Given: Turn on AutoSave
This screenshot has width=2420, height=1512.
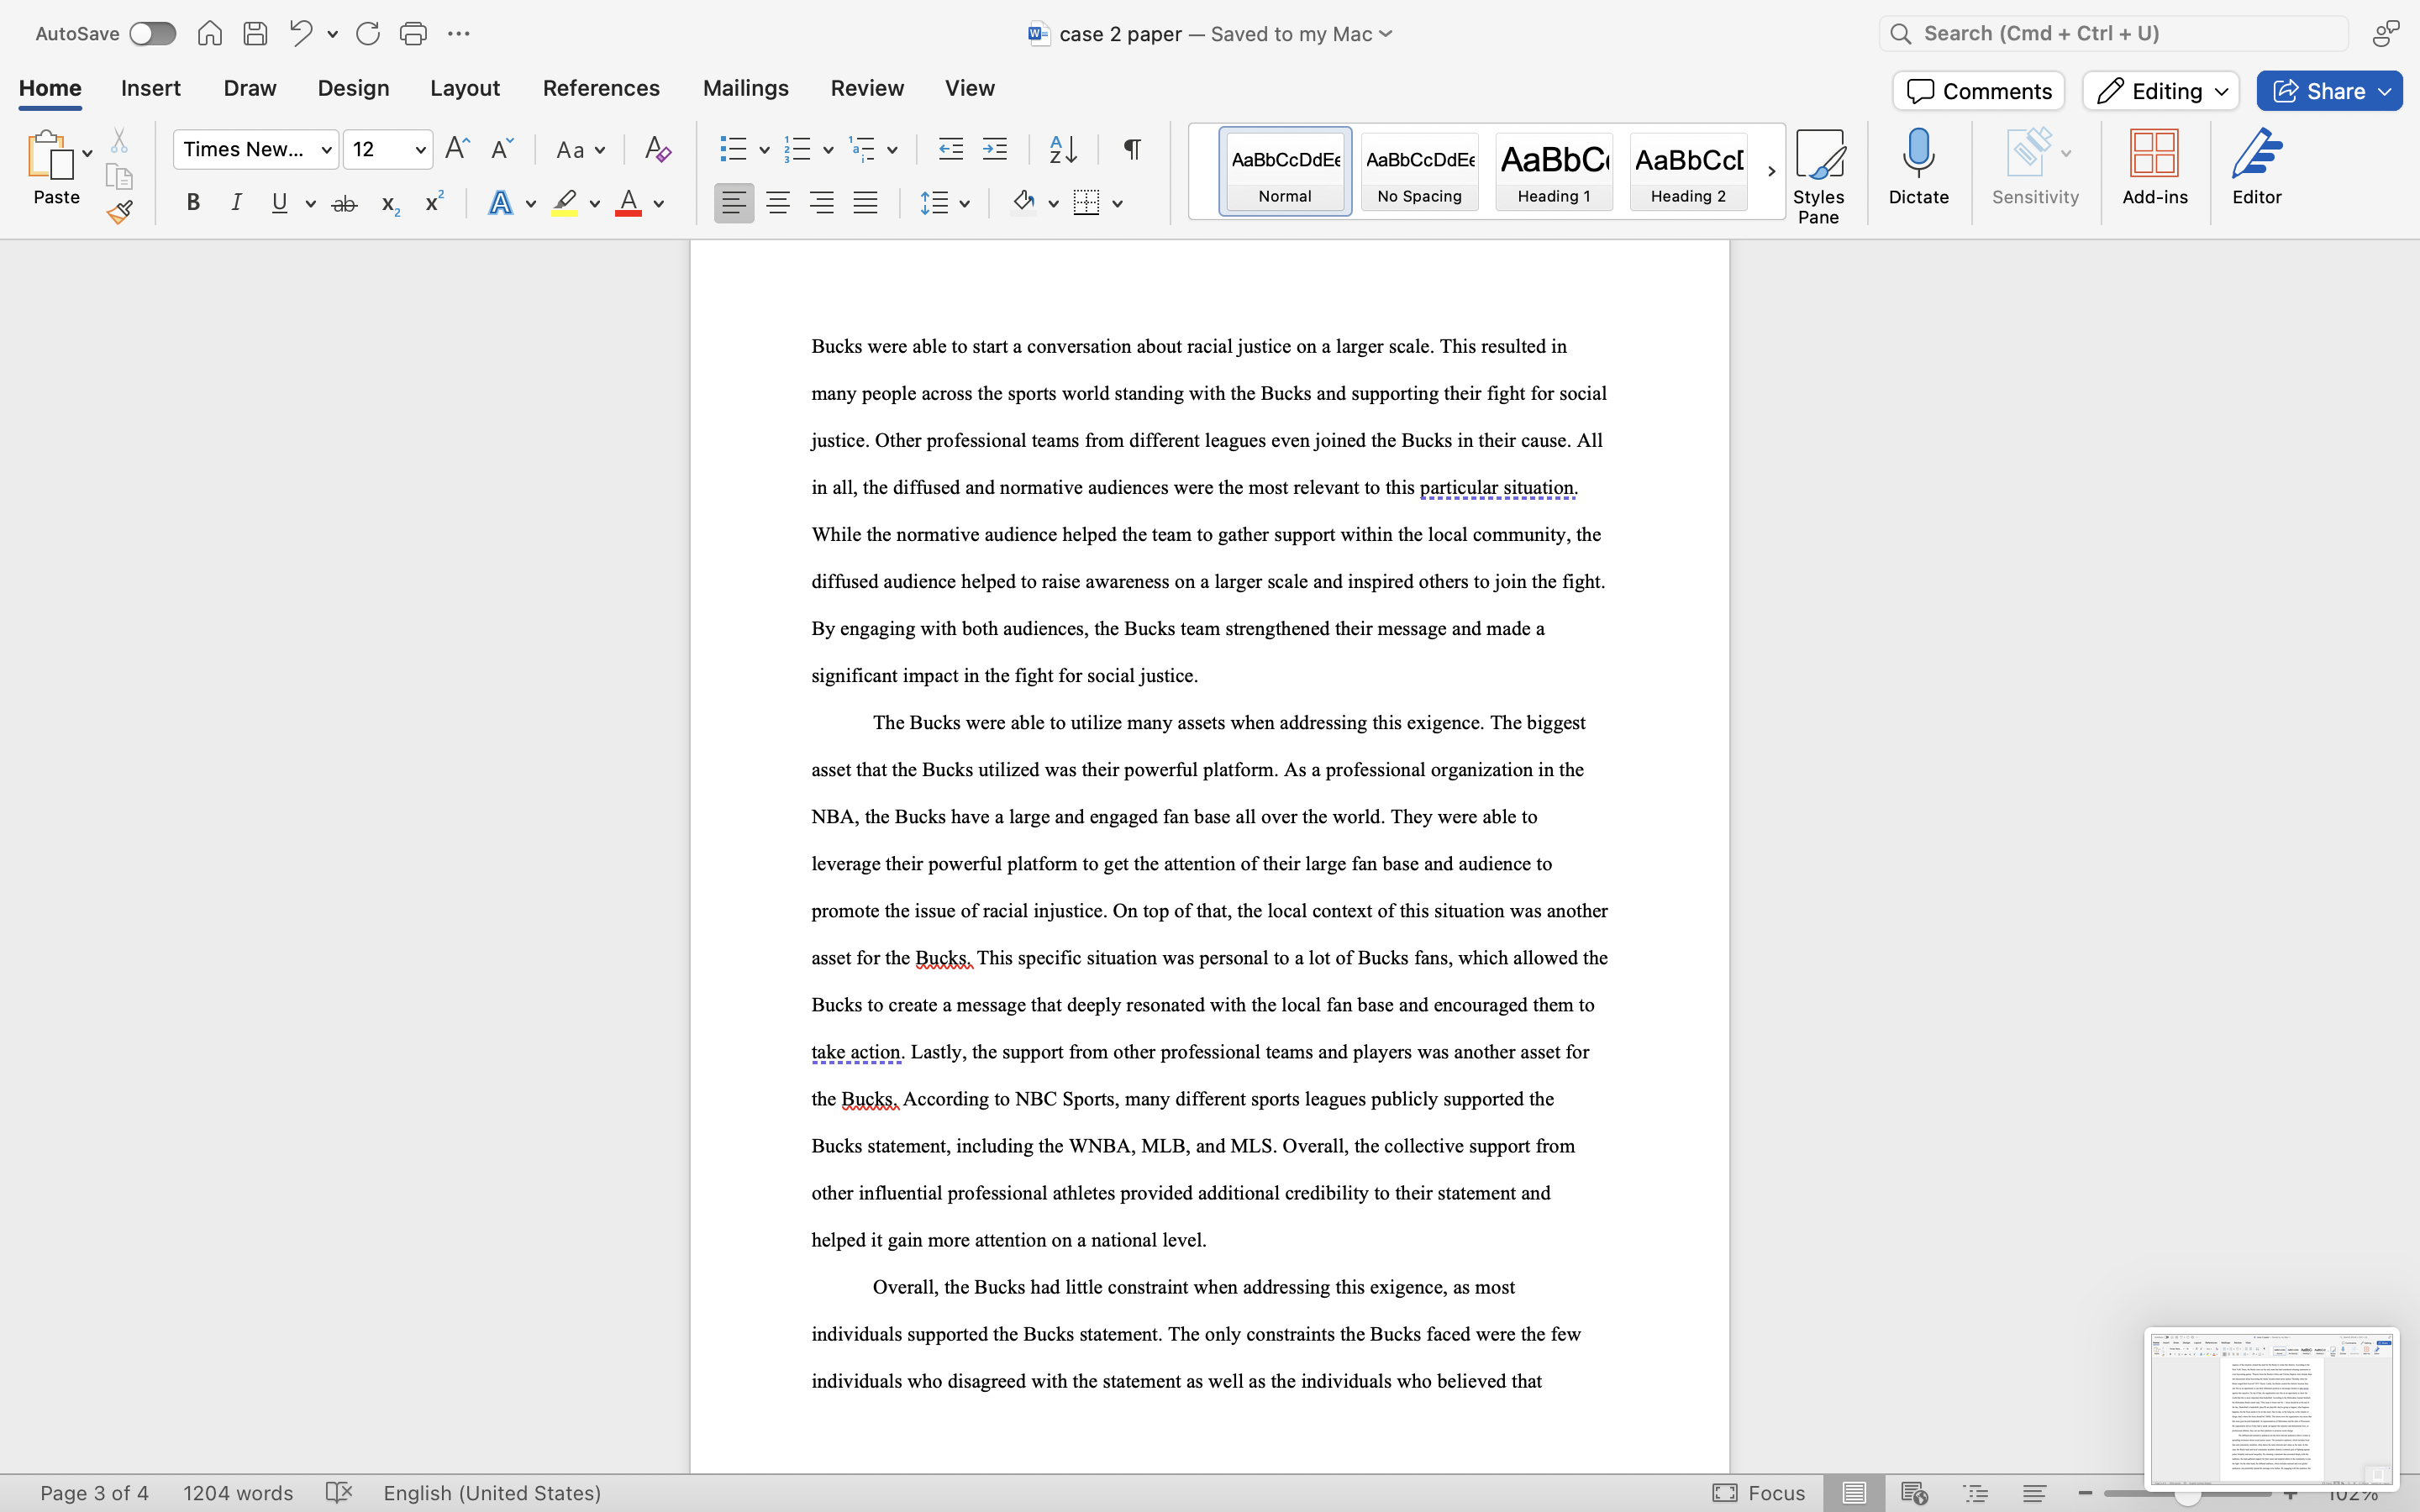Looking at the screenshot, I should coord(152,33).
